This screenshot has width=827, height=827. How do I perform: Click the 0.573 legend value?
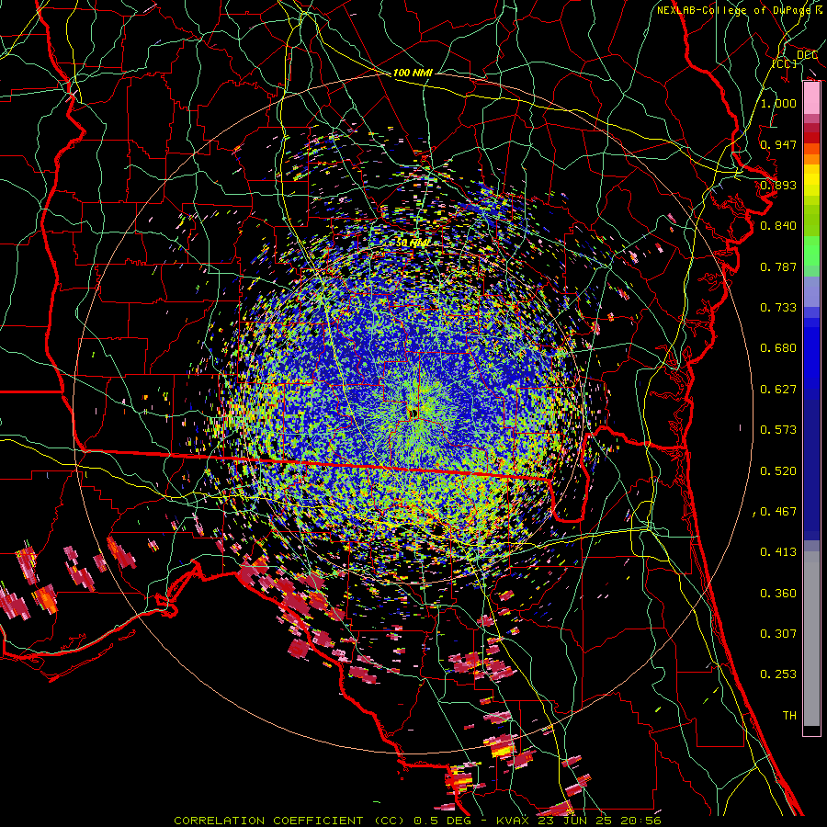(778, 430)
